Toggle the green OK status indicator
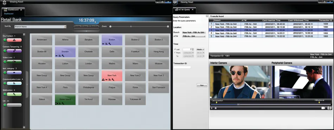This screenshot has width=334, height=130. (5, 105)
